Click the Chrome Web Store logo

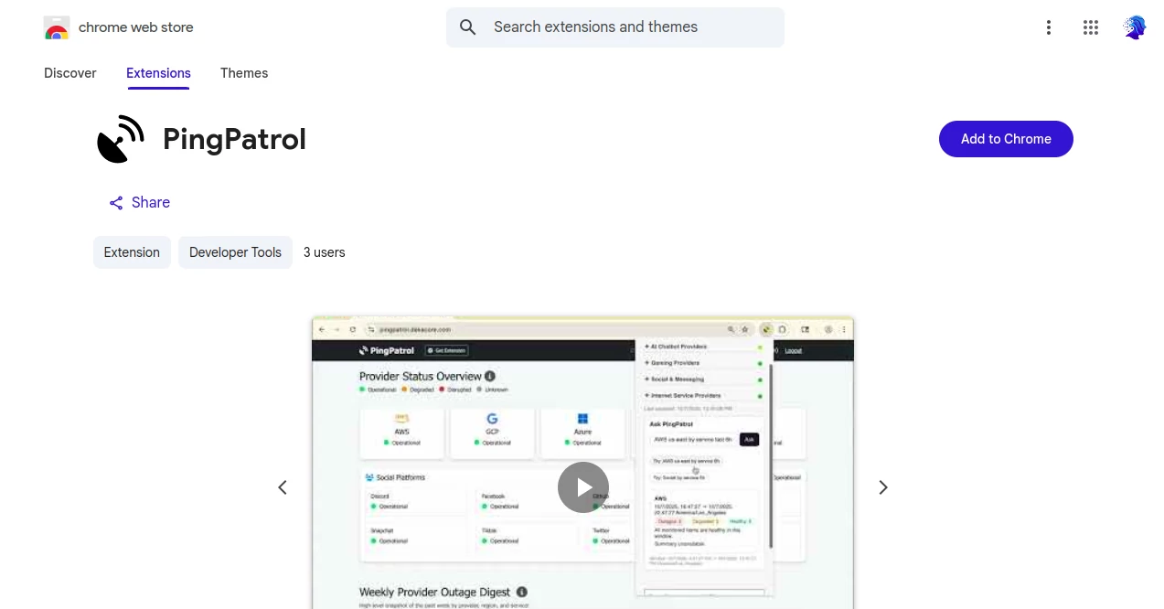click(57, 27)
